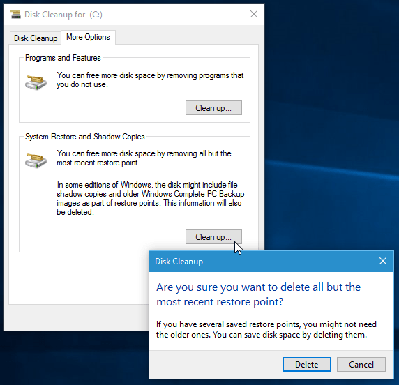Select the More Options tab
Viewport: 399px width, 385px height.
[88, 37]
